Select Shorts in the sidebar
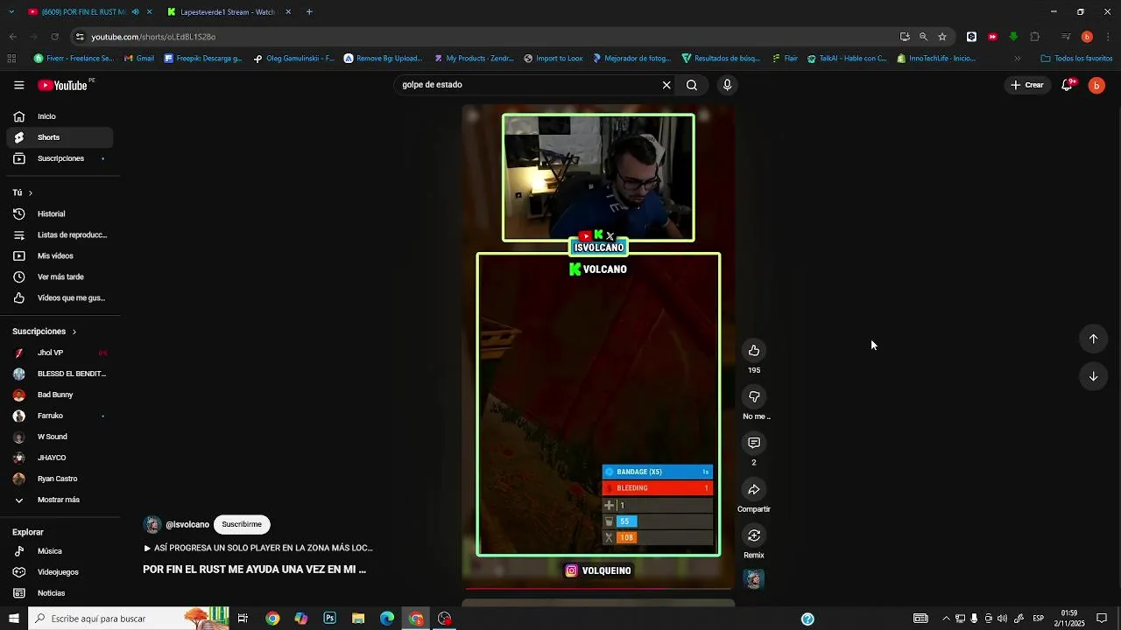1121x630 pixels. (60, 137)
